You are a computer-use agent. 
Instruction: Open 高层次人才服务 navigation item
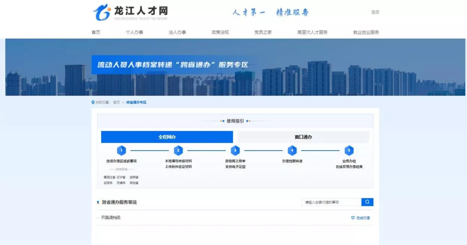click(x=312, y=32)
